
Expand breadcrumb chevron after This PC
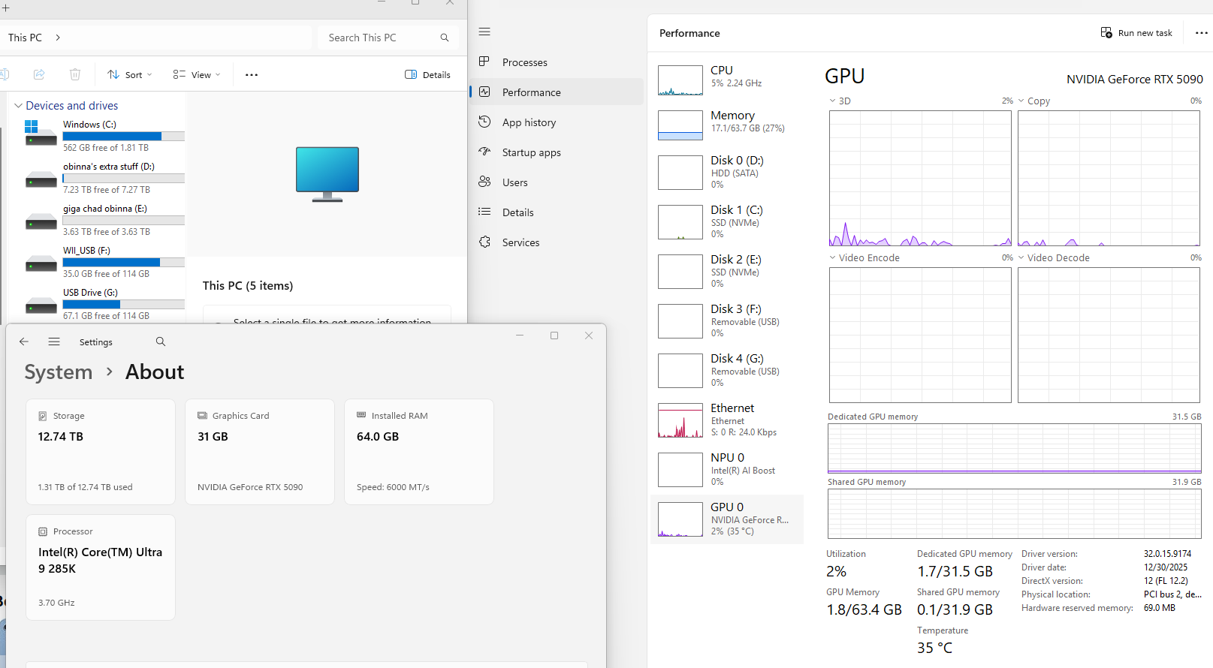[58, 38]
